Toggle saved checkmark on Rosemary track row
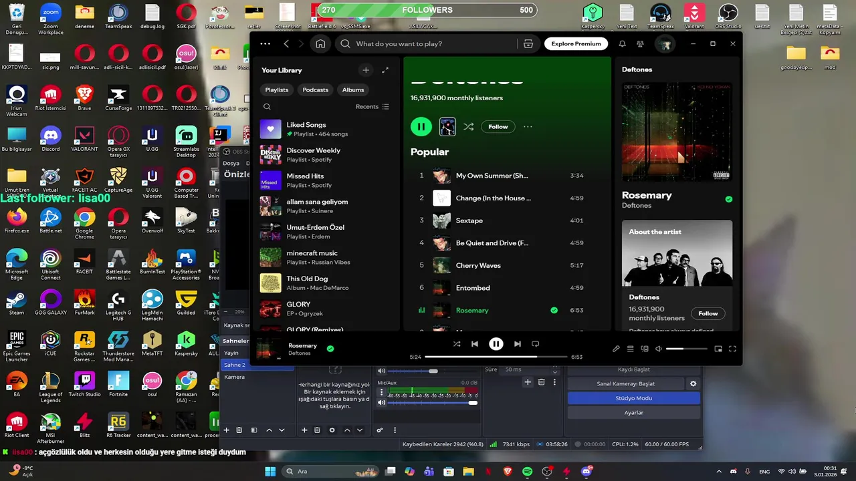The width and height of the screenshot is (856, 481). coord(554,310)
